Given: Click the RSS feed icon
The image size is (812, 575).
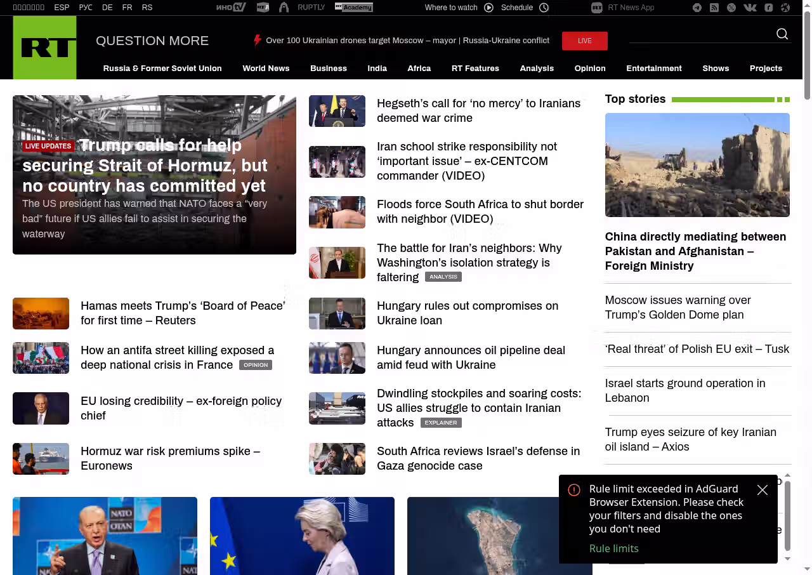Looking at the screenshot, I should tap(714, 8).
